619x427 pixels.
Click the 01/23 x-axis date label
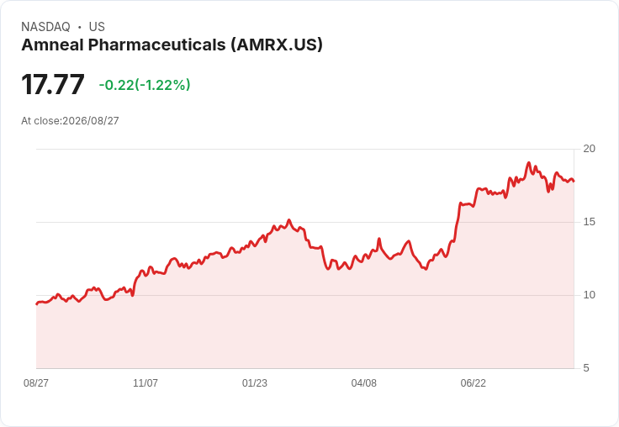pos(255,382)
